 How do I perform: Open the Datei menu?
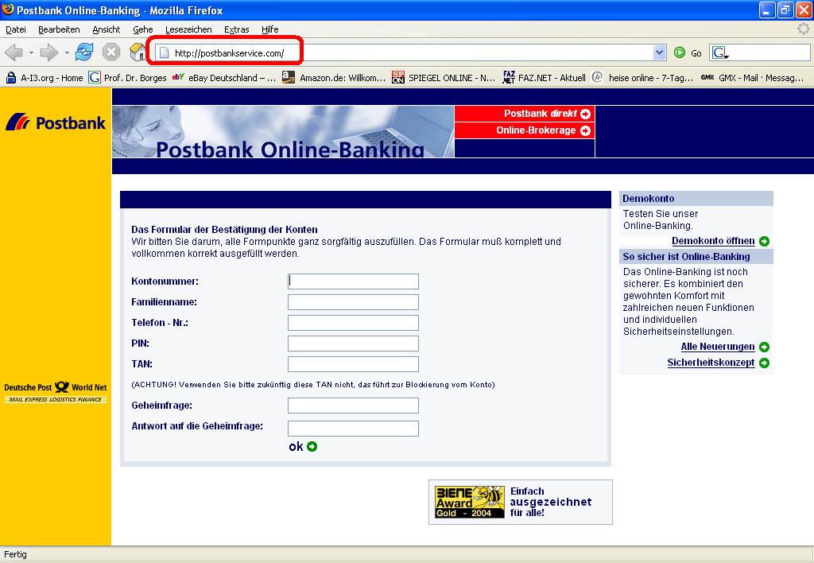16,29
